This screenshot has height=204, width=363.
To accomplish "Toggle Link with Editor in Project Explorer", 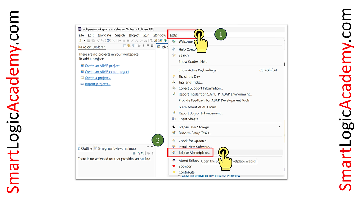I will tap(129, 46).
